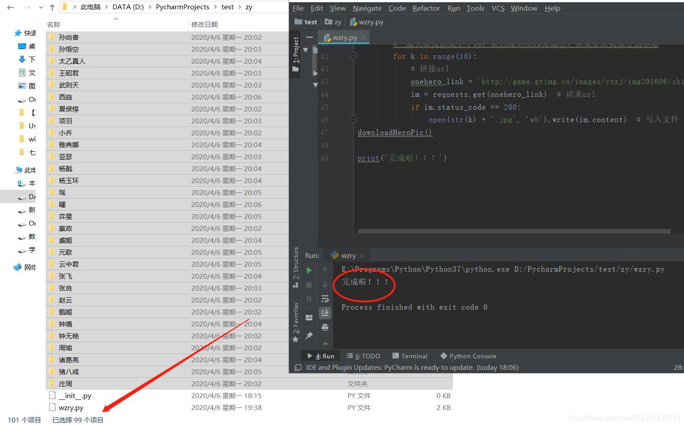
Task: Select the 武则天 folder
Action: point(69,85)
